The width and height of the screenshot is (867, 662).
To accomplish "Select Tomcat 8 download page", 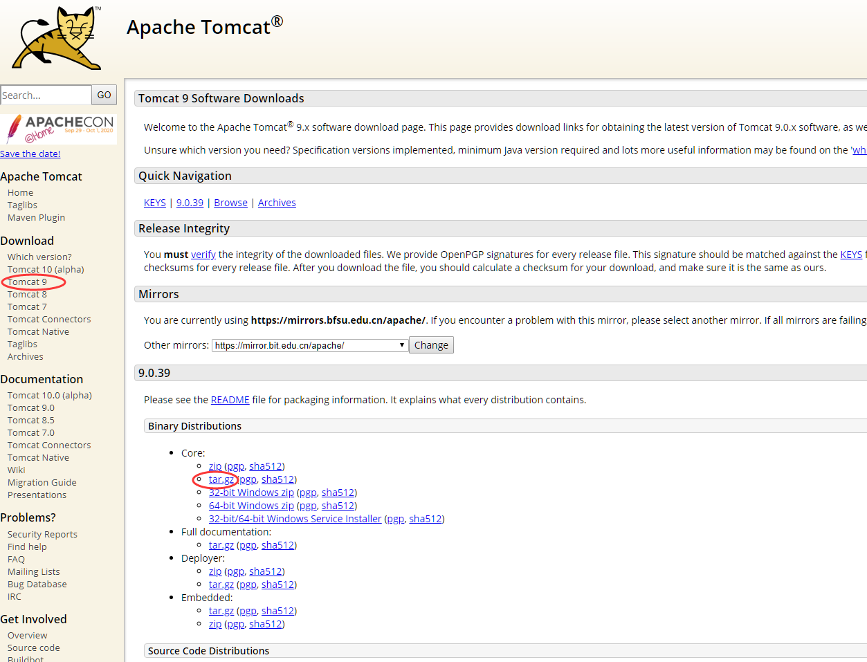I will pos(27,294).
